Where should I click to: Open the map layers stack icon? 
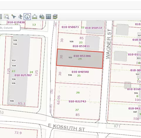click(x=55, y=16)
